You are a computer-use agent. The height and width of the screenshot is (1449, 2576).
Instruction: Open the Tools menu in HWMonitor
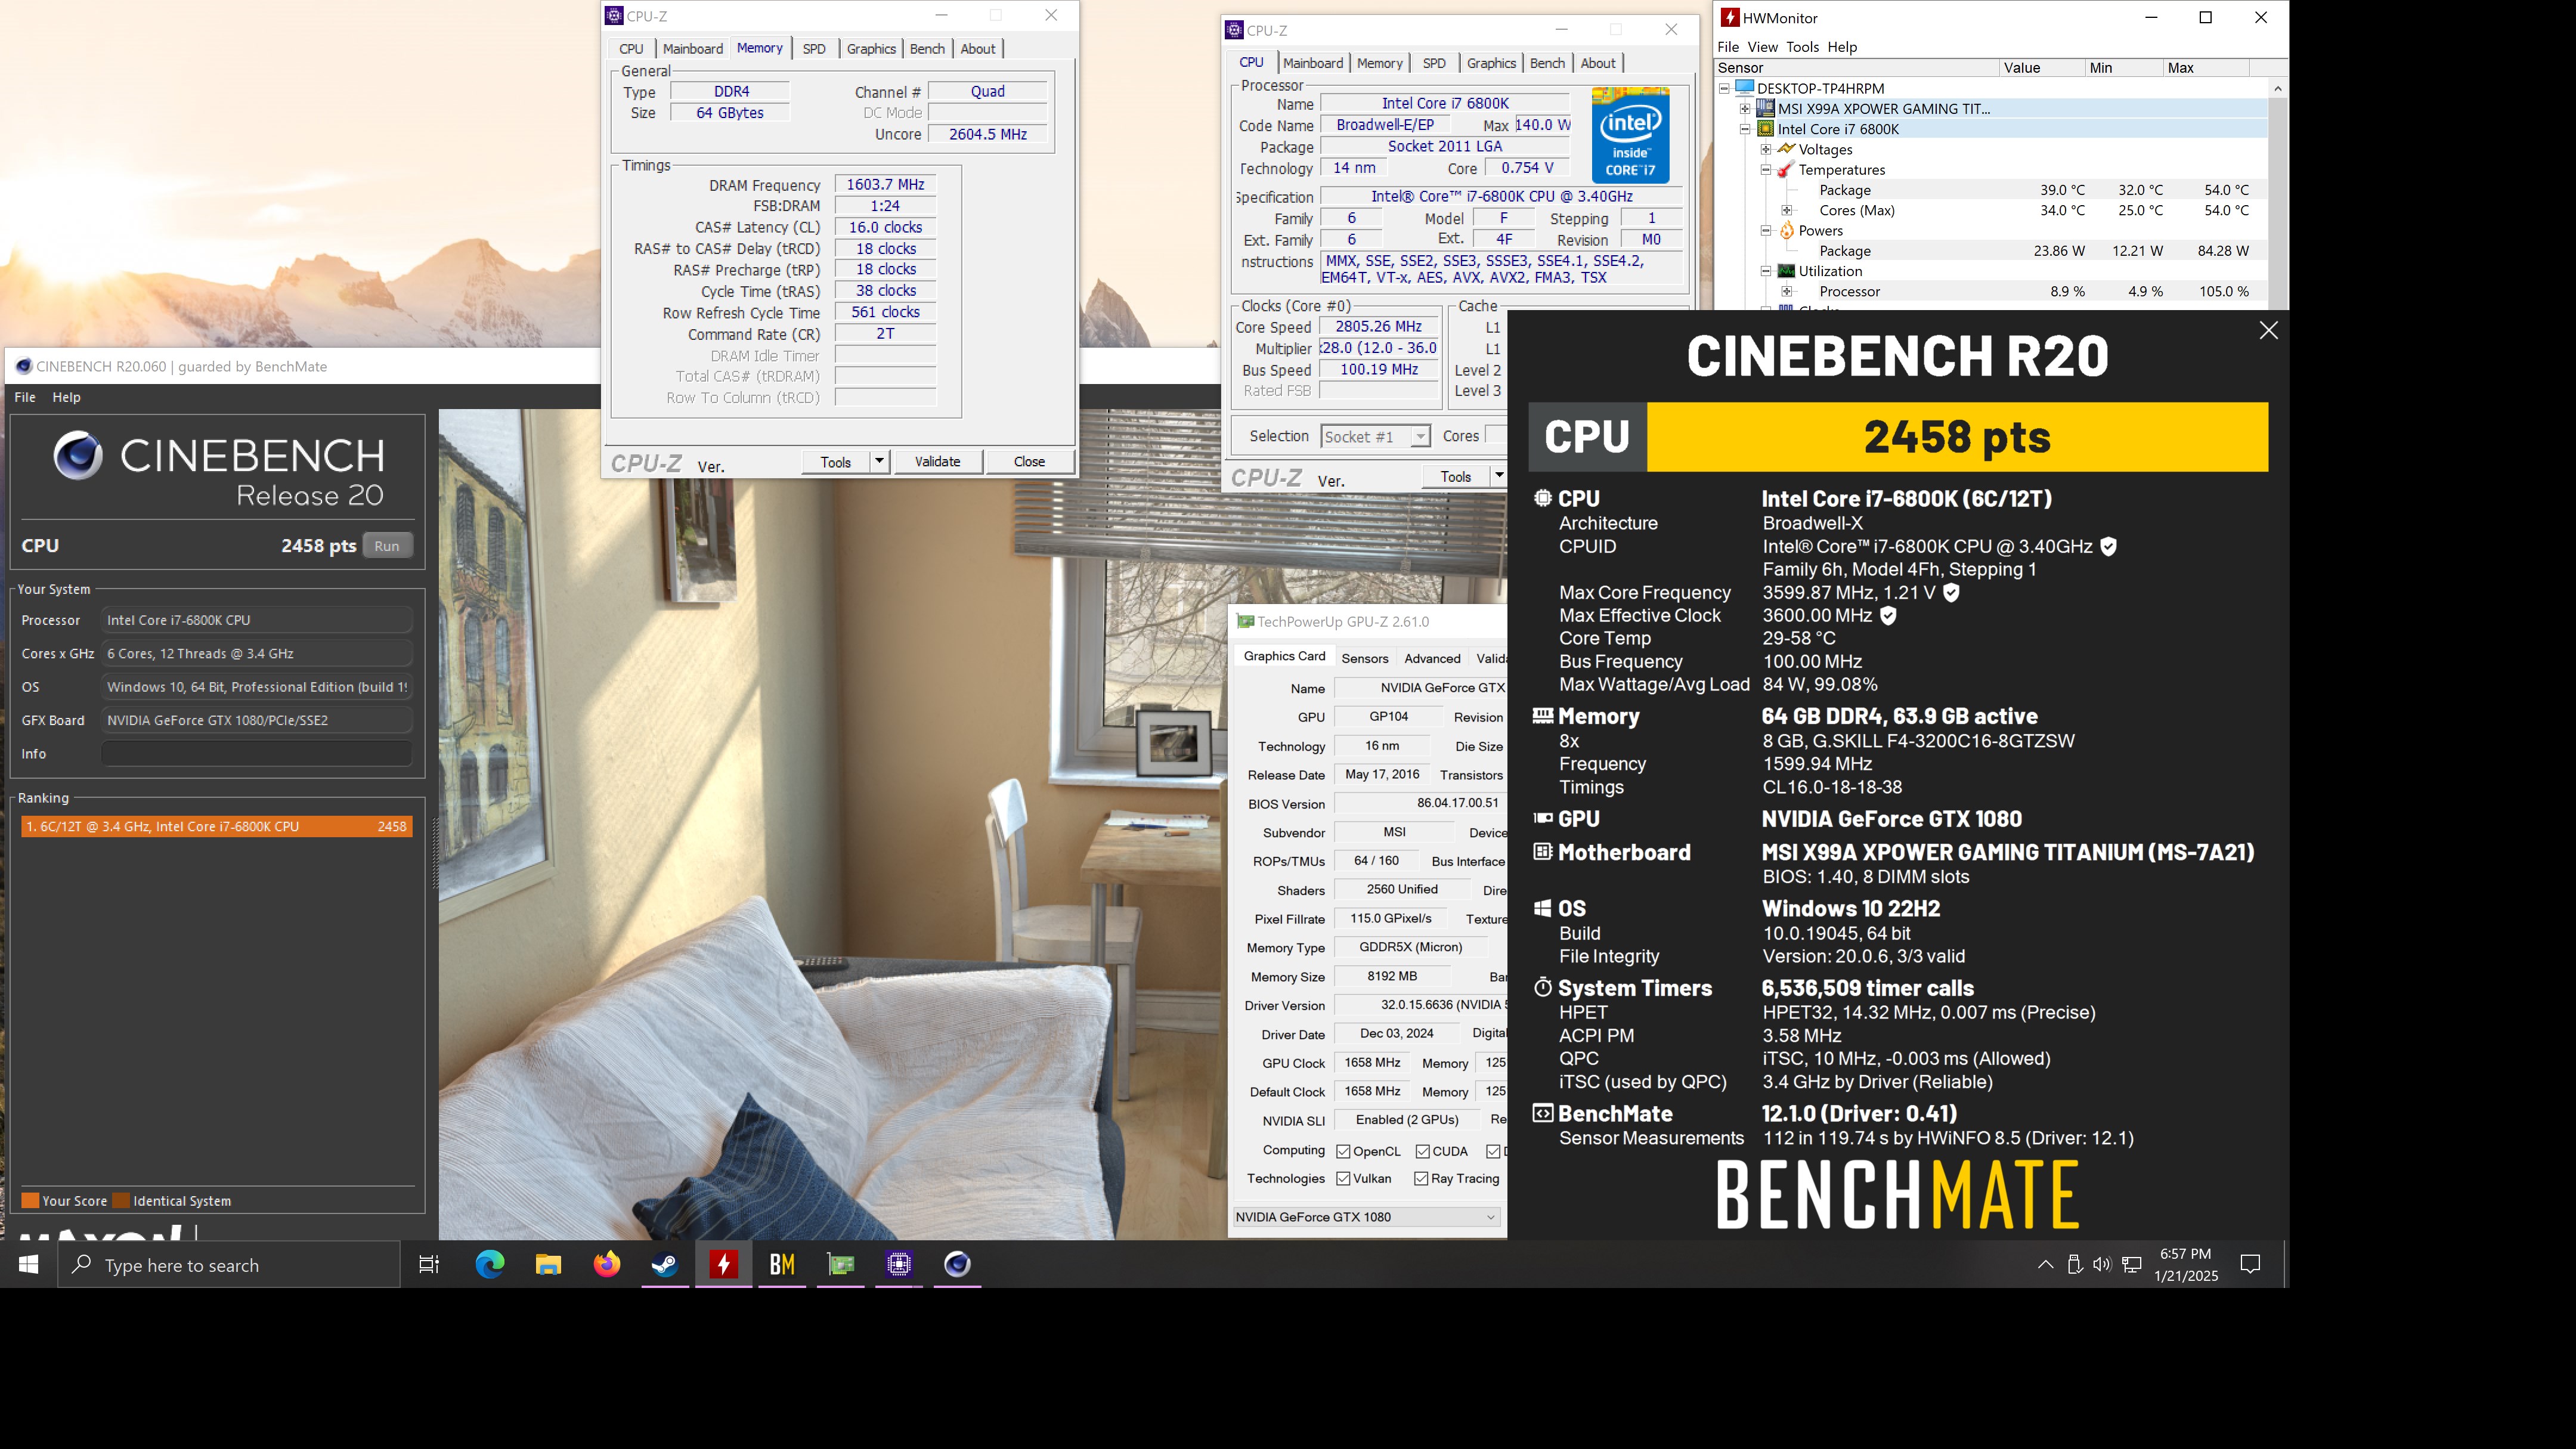[1802, 47]
